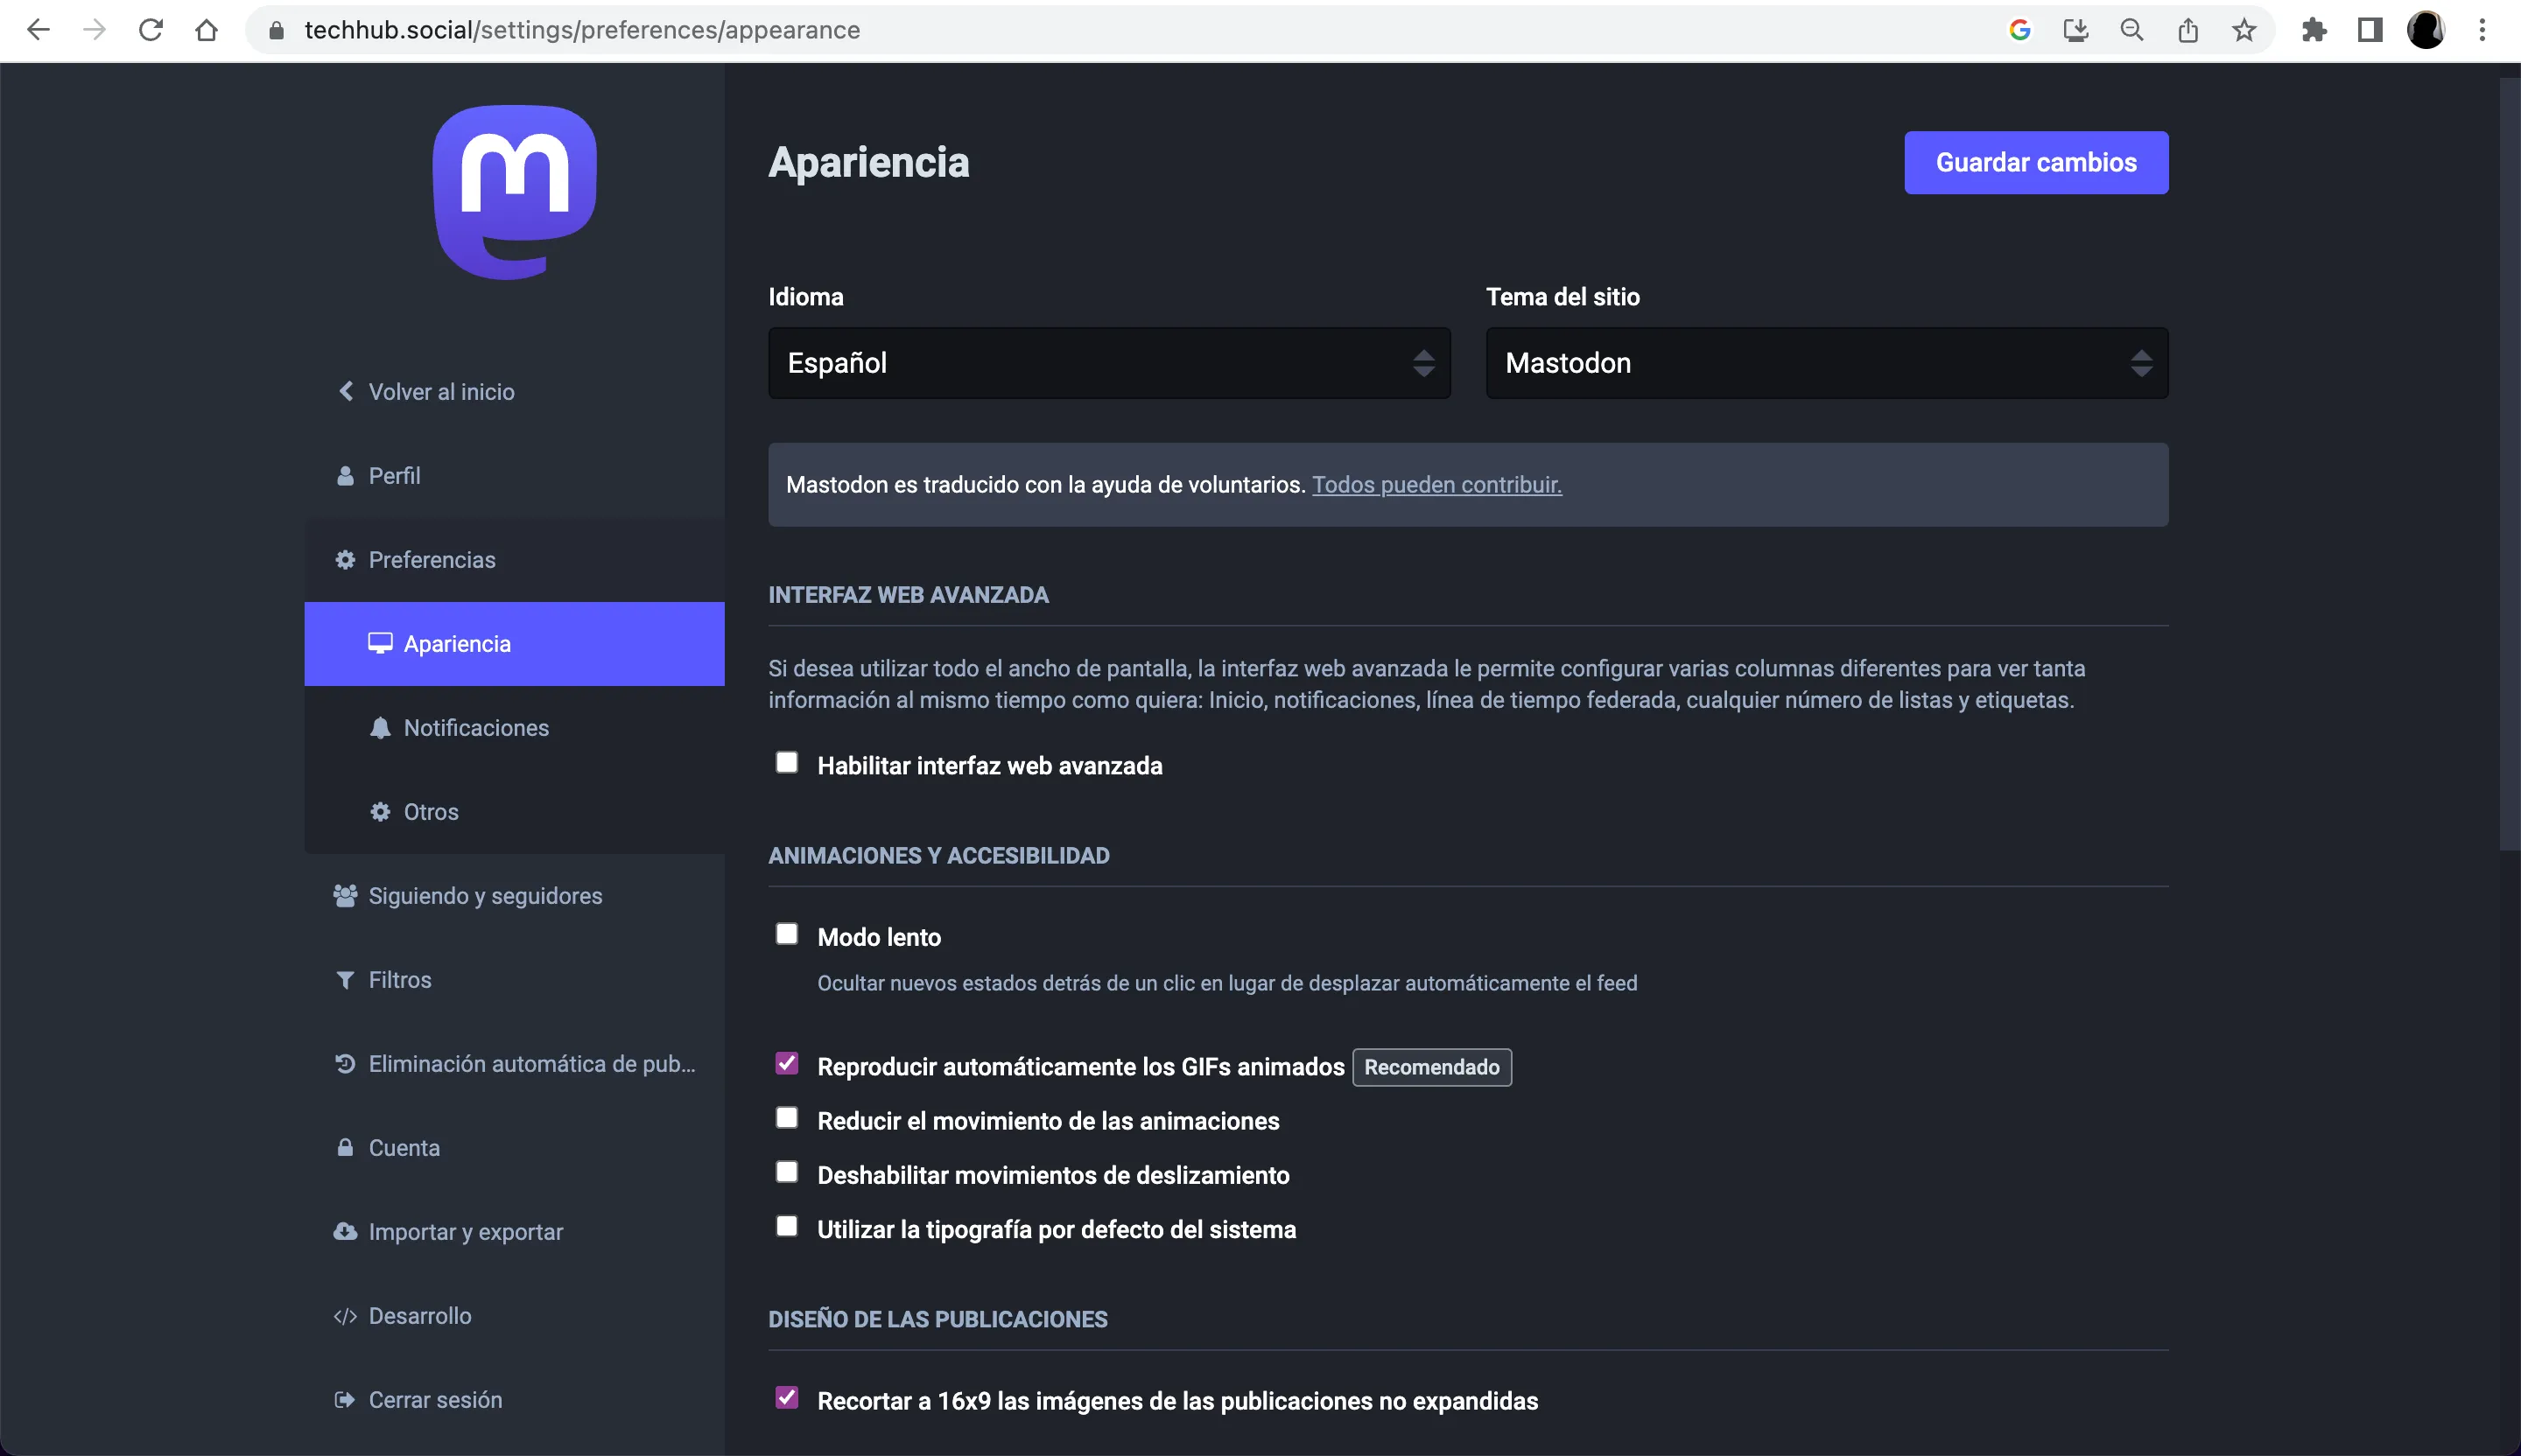
Task: Open the Desarrollo page
Action: click(x=514, y=1316)
